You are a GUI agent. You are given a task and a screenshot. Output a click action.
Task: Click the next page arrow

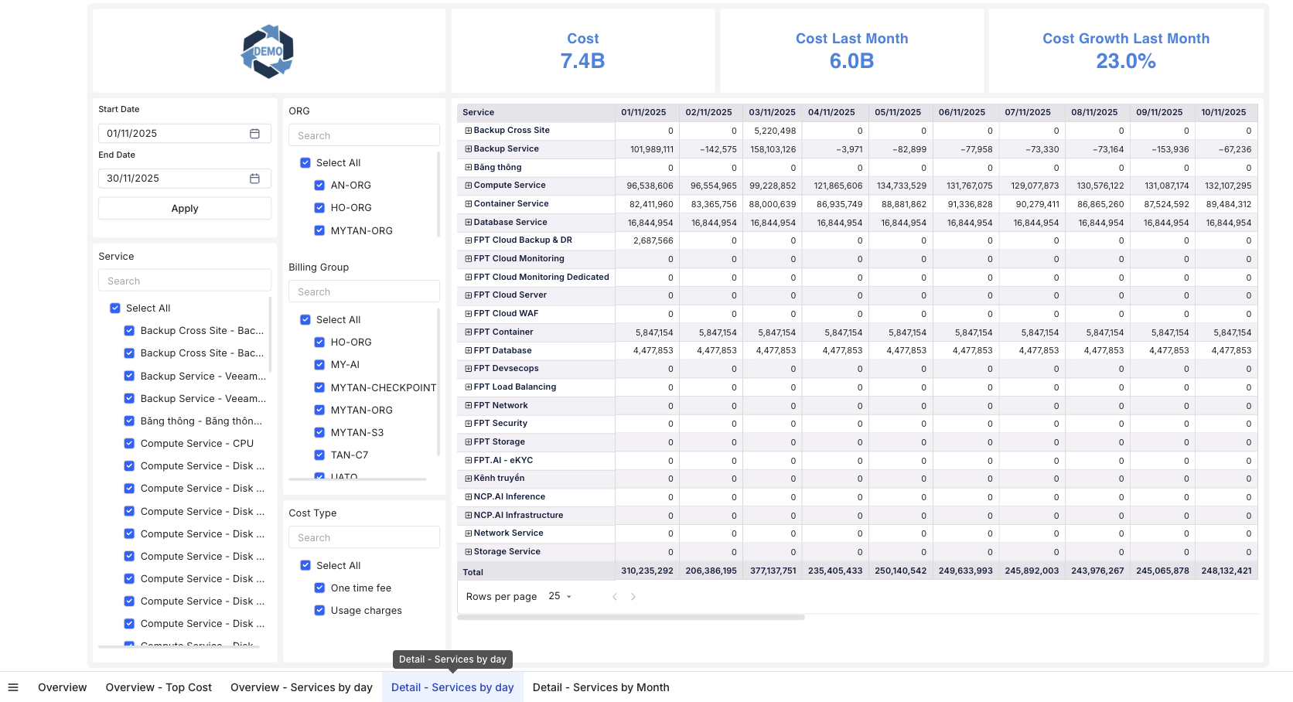(633, 596)
